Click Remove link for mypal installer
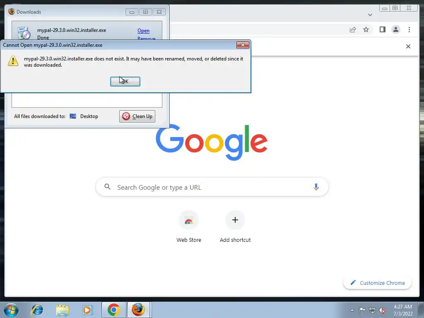Image resolution: width=424 pixels, height=318 pixels. (146, 38)
